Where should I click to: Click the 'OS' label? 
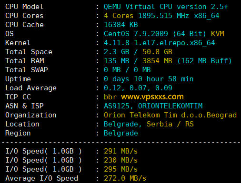tap(10, 34)
